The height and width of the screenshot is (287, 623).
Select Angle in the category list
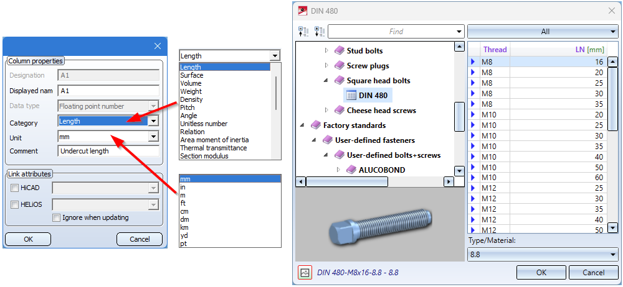click(188, 116)
